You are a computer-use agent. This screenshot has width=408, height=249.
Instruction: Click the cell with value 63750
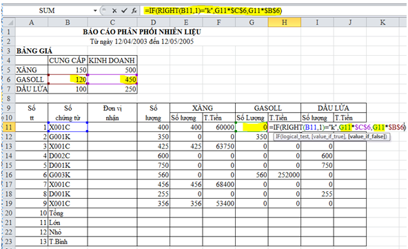point(219,147)
